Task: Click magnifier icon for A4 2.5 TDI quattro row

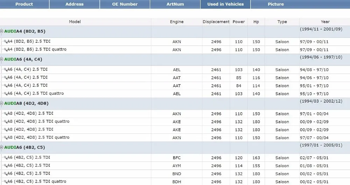Action: coord(6,50)
